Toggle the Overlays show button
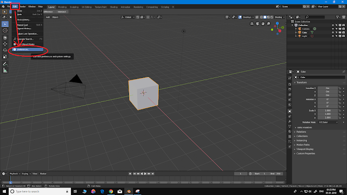 click(x=240, y=17)
